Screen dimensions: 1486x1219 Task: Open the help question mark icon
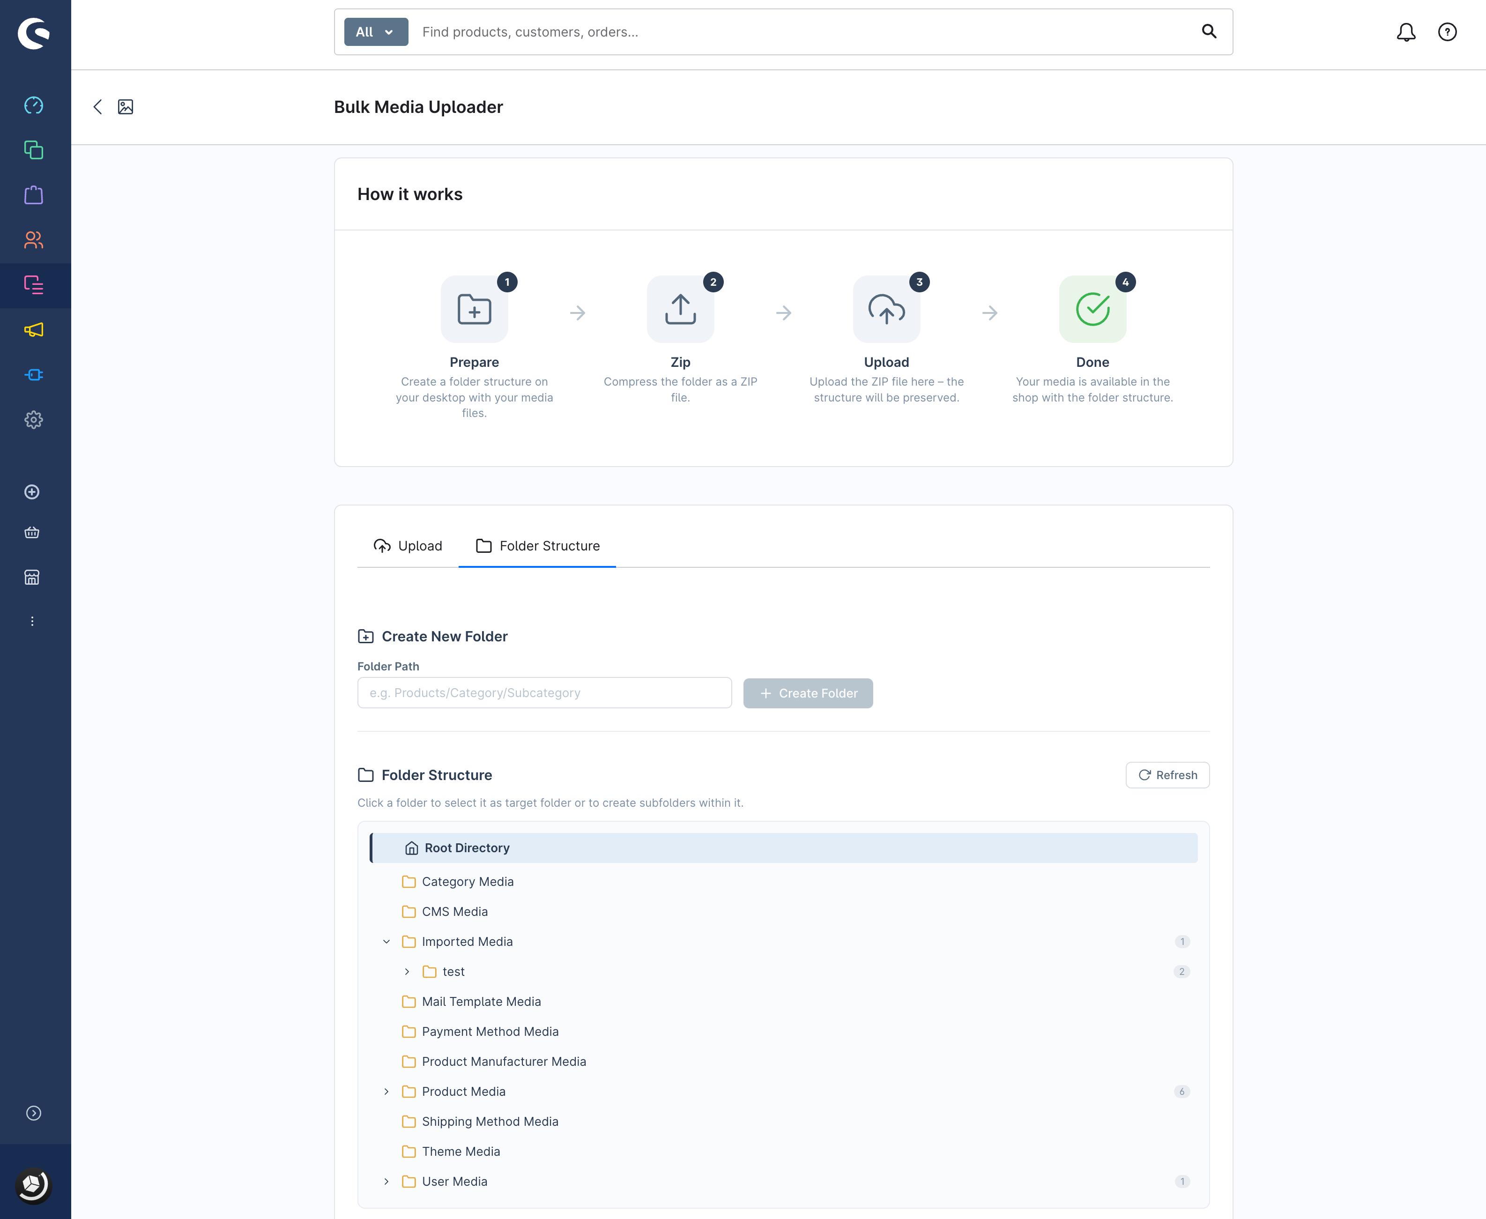(1448, 32)
